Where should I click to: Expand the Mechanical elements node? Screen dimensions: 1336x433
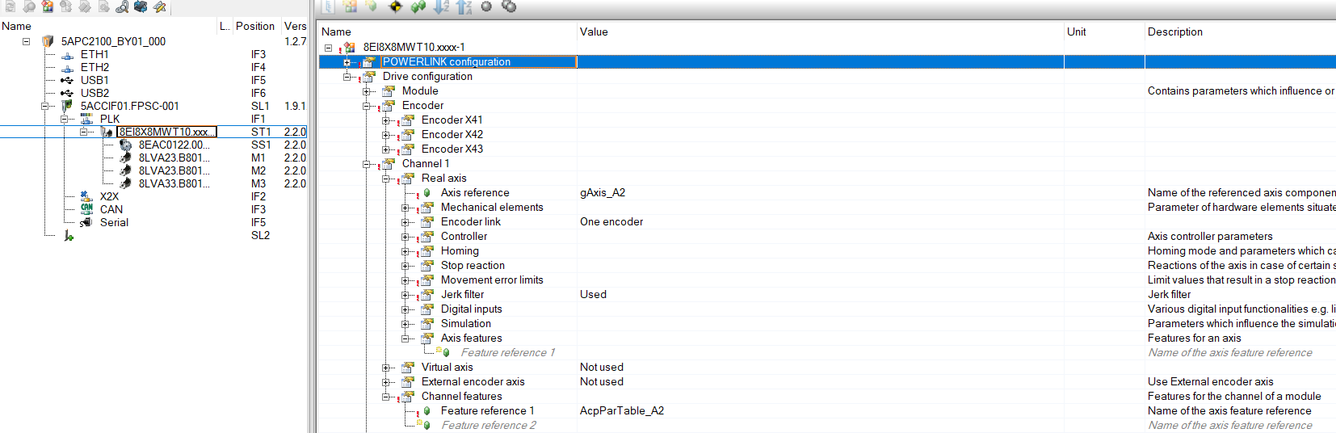(x=405, y=208)
